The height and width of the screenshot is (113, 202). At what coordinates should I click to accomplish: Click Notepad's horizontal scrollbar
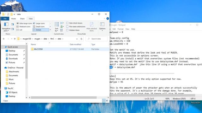(x=152, y=95)
